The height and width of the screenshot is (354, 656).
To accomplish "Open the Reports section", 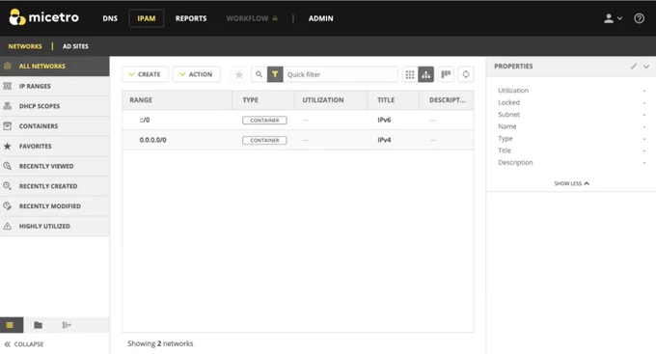I will 191,18.
